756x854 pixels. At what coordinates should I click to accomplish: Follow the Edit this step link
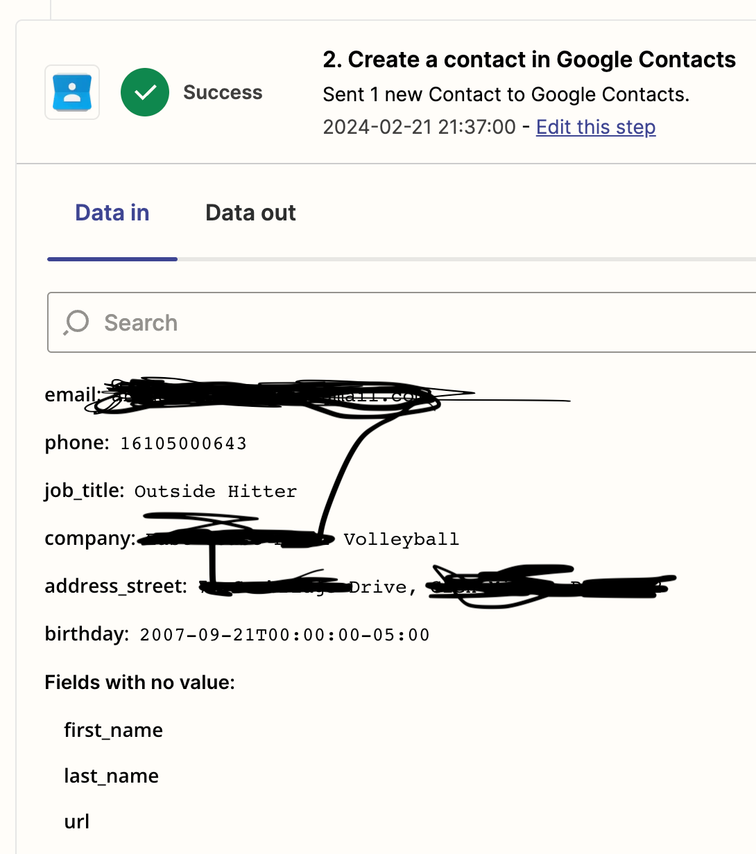click(596, 127)
